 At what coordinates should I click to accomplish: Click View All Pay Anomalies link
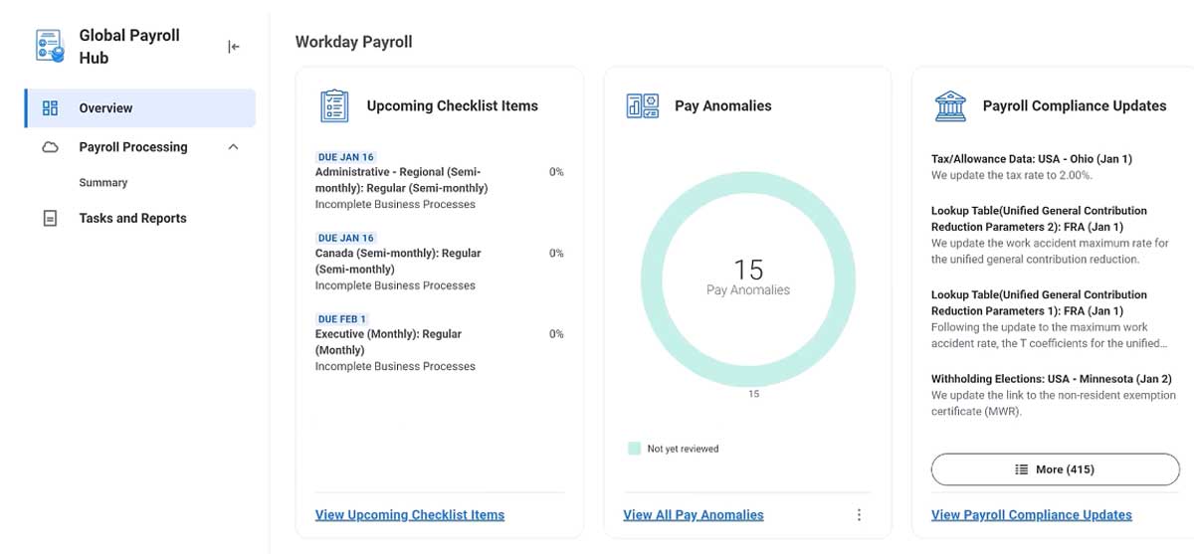click(x=694, y=515)
